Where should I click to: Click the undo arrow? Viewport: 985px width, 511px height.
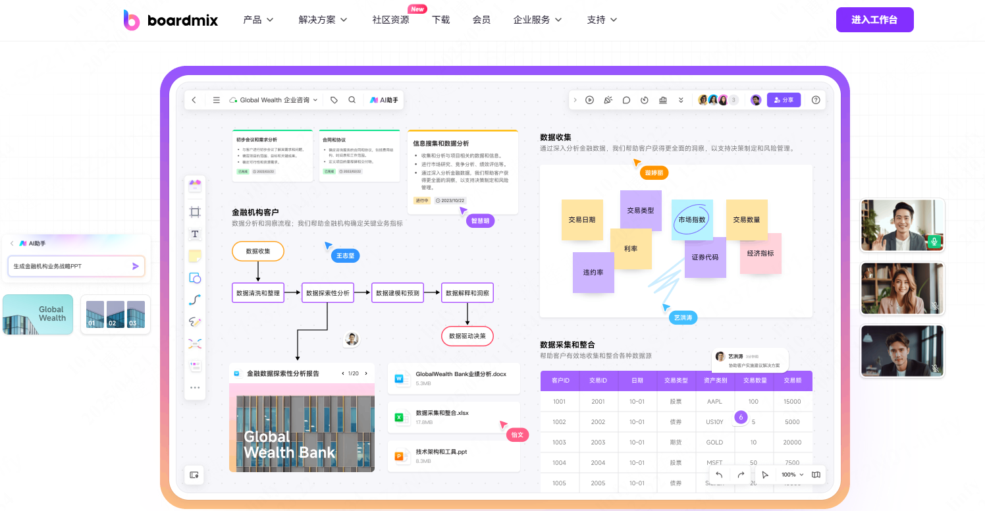719,475
